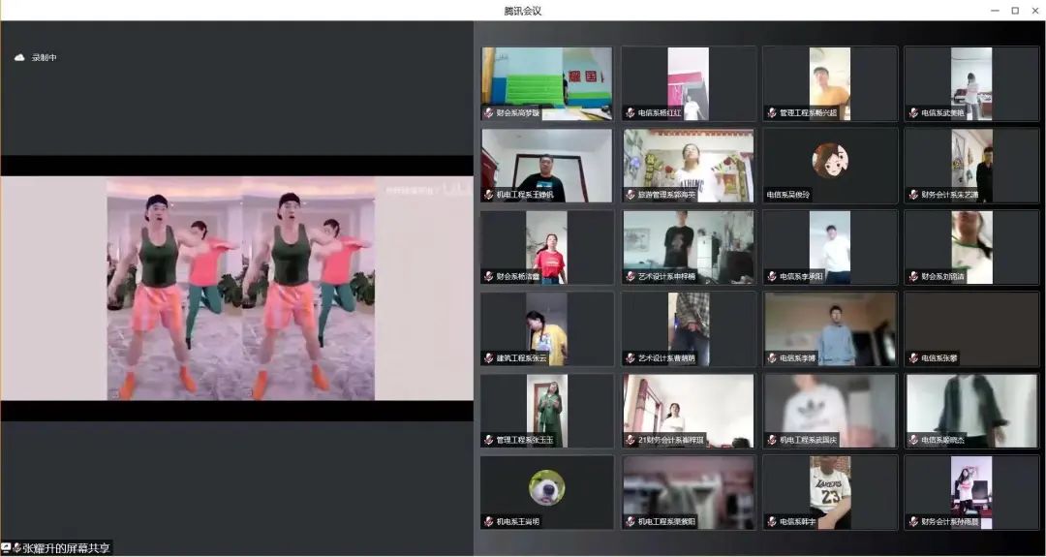Click the muted mic icon beside 电信系李博
Screen dimensions: 1046x557
tap(772, 358)
